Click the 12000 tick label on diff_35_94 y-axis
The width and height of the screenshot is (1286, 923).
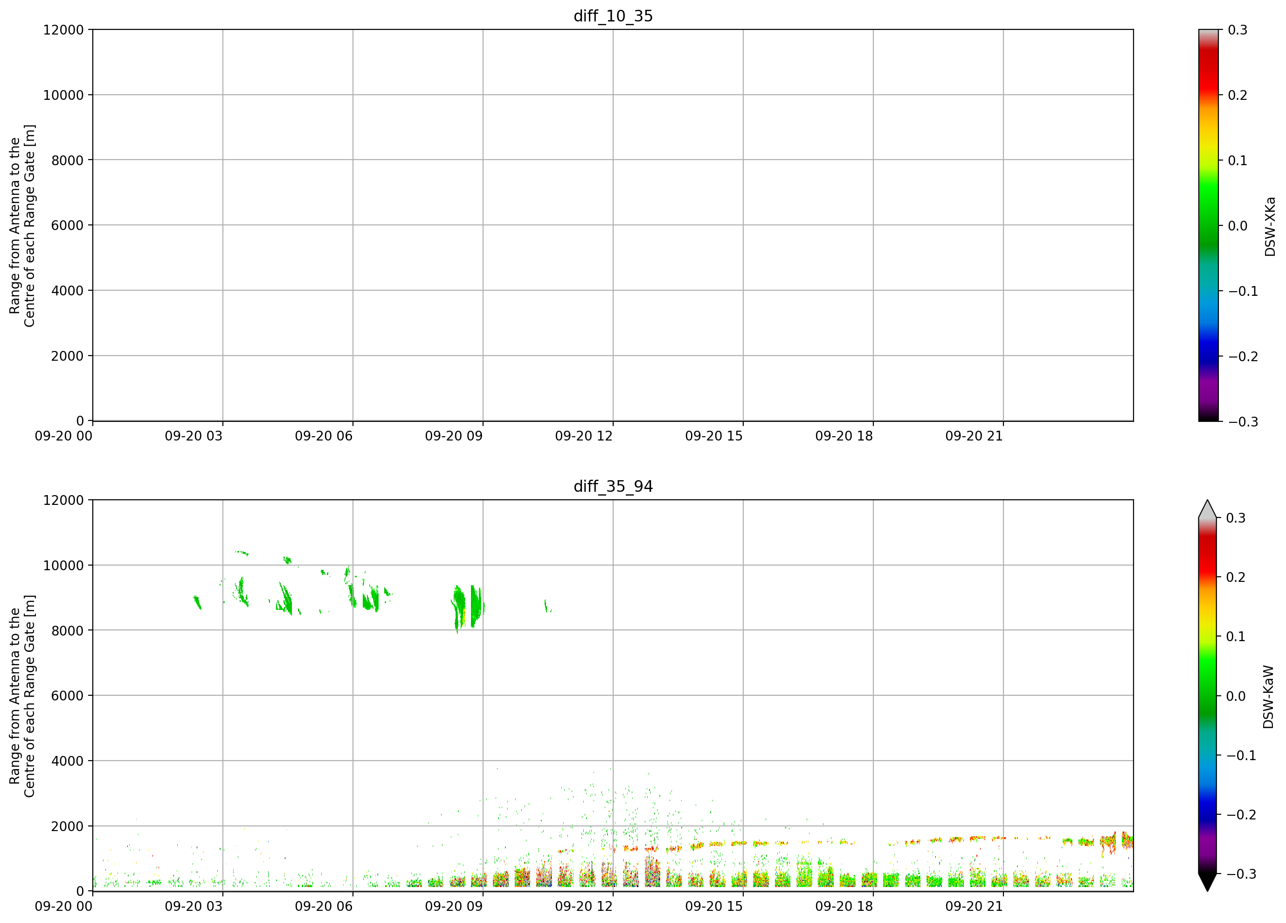pyautogui.click(x=63, y=500)
